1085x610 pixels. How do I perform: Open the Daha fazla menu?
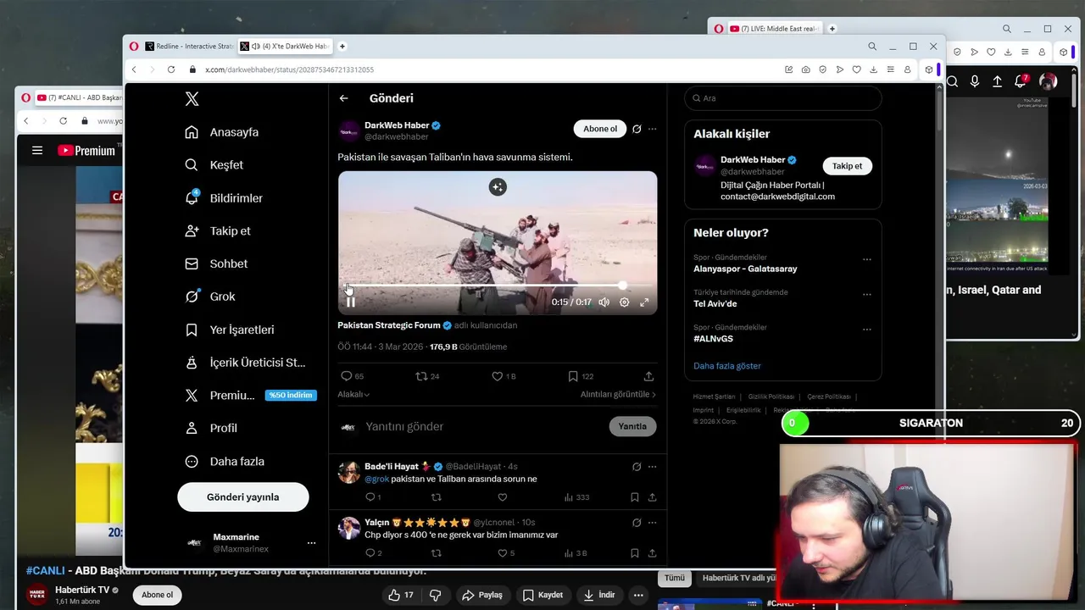point(225,461)
